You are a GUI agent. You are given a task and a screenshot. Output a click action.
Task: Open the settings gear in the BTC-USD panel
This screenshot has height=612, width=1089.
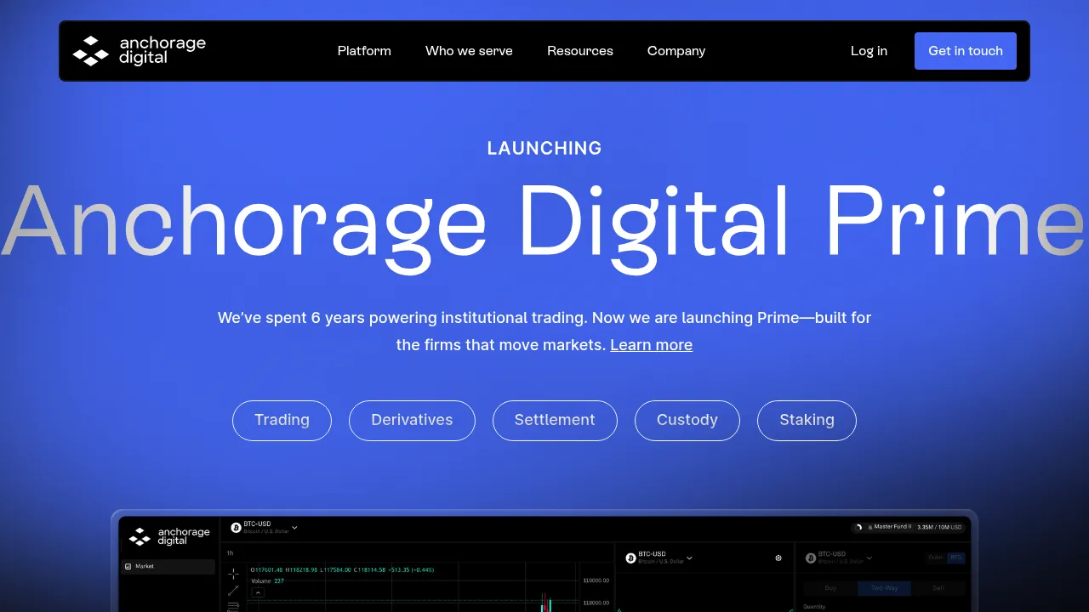(x=778, y=558)
